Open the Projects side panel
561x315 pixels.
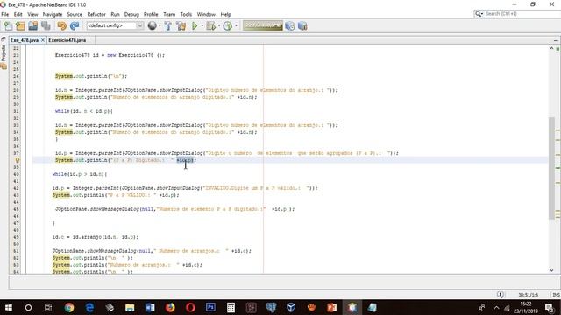[x=4, y=57]
